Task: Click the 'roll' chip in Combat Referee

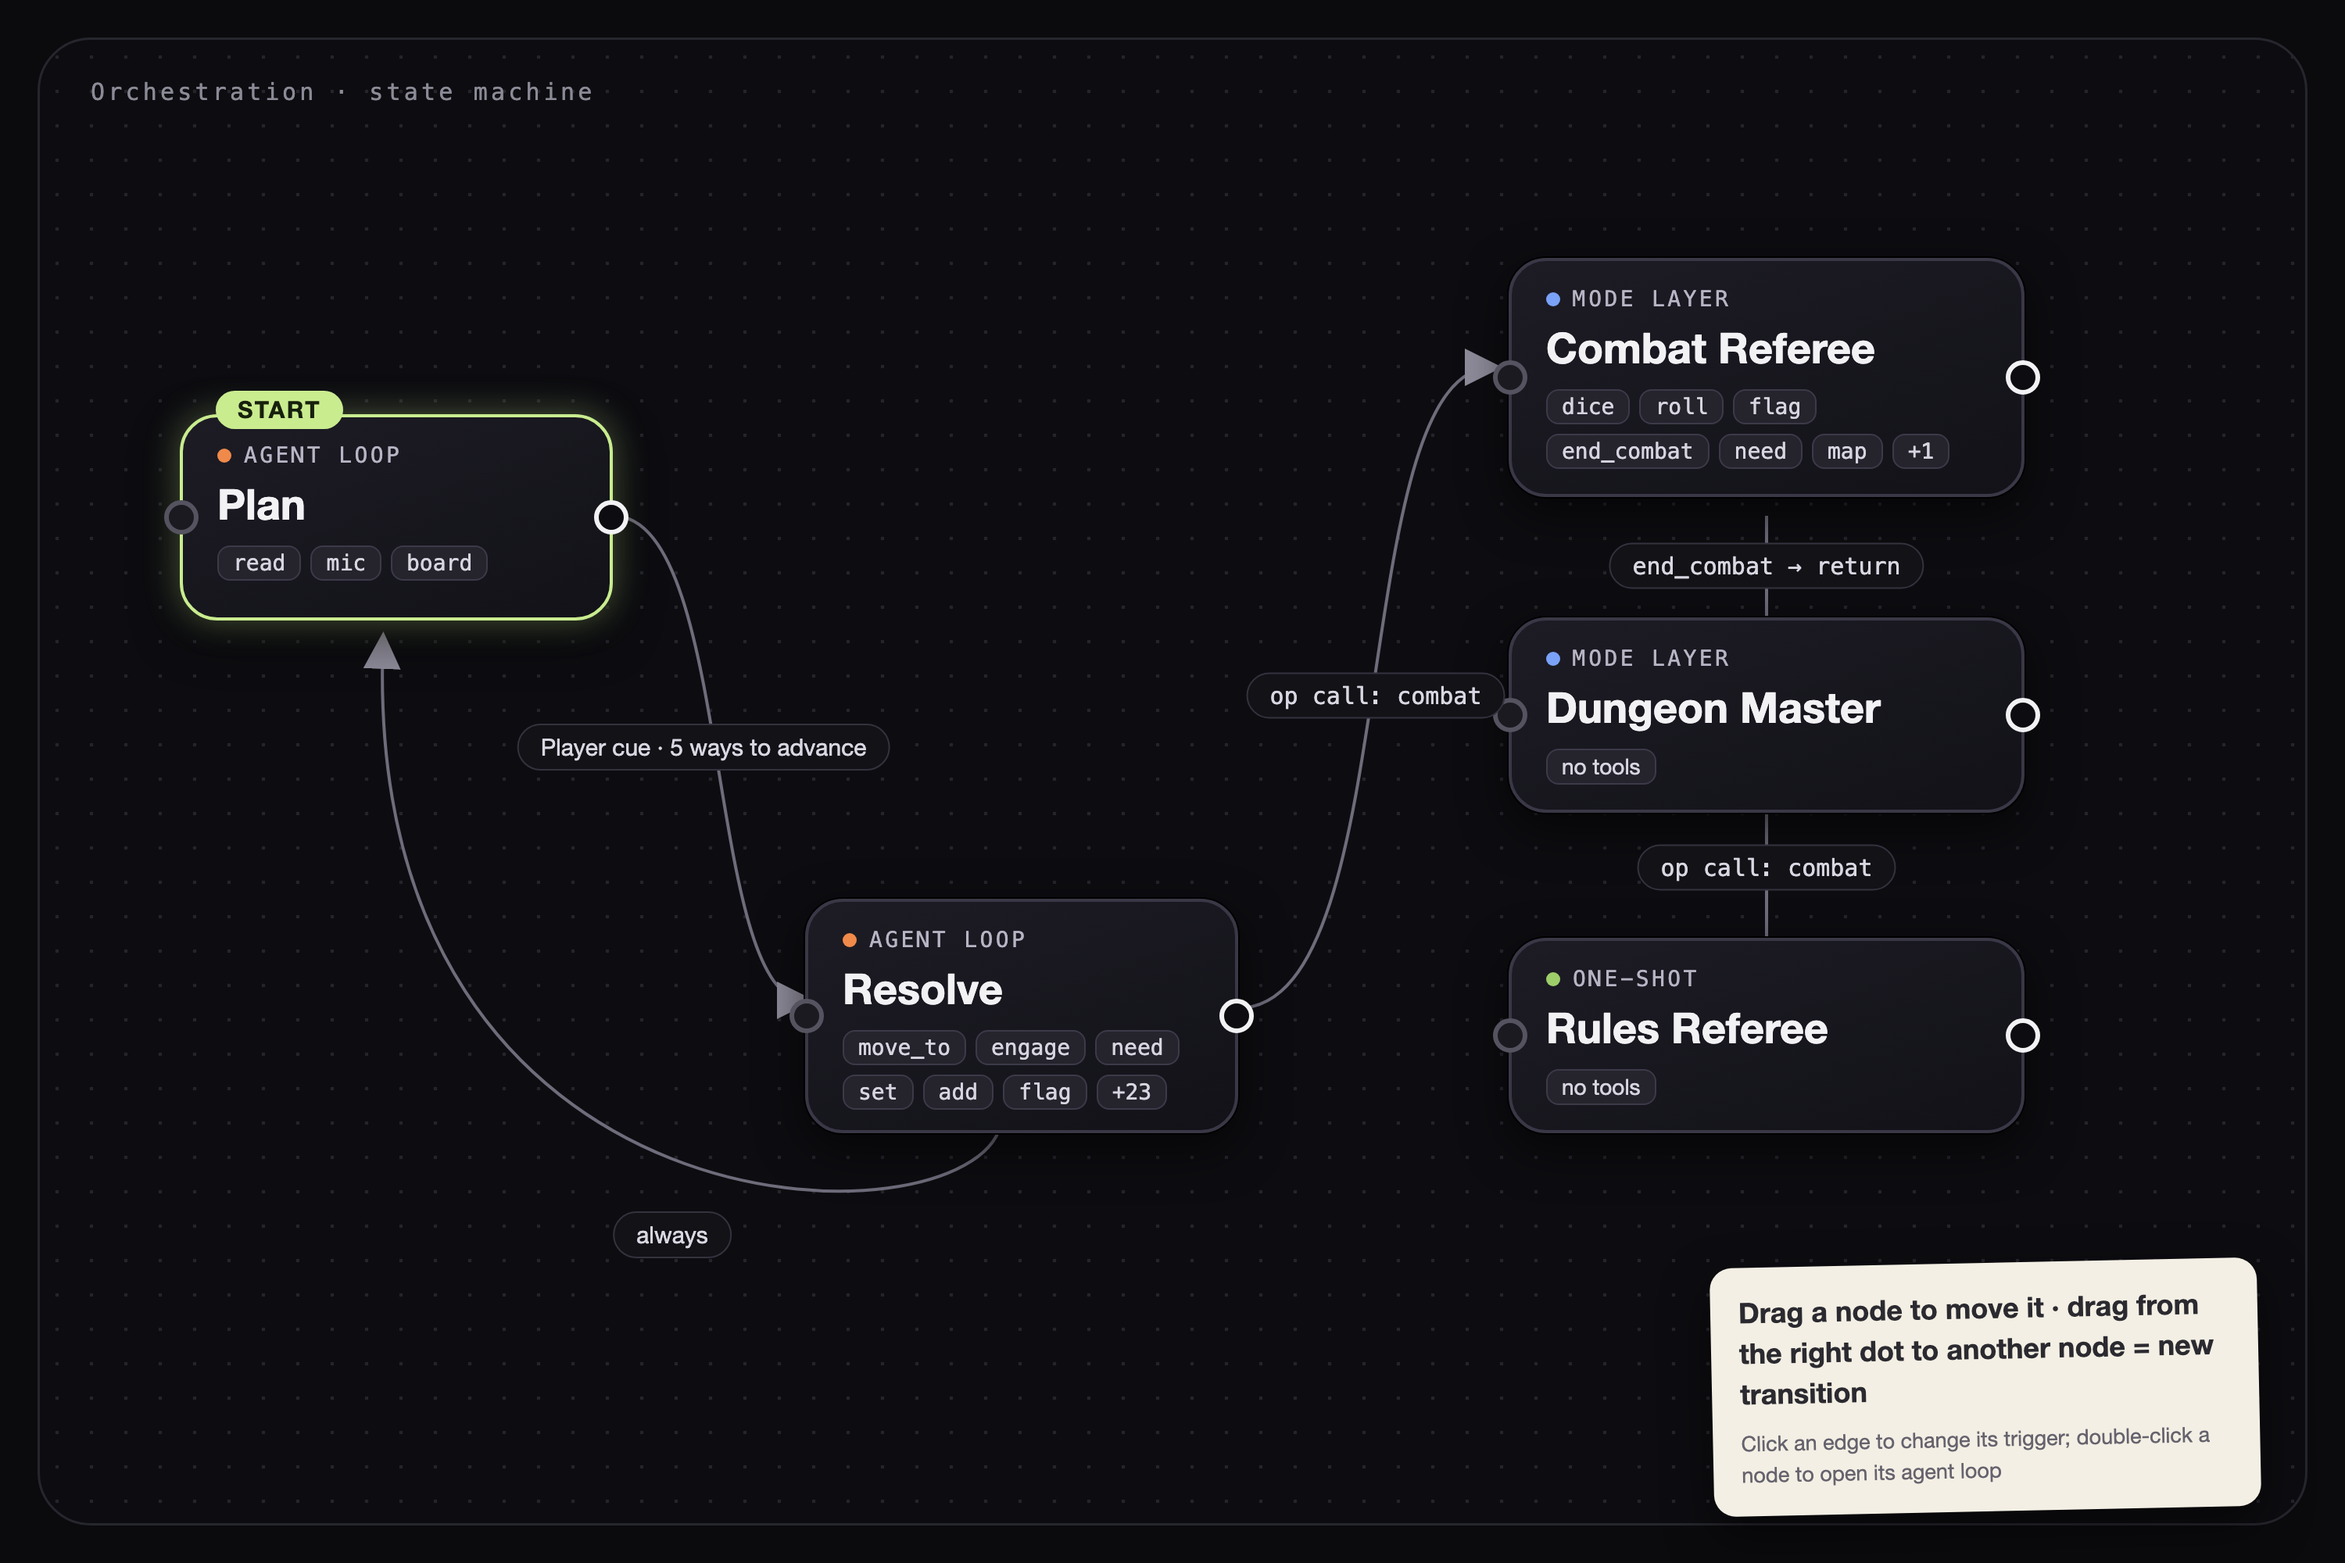Action: (x=1681, y=406)
